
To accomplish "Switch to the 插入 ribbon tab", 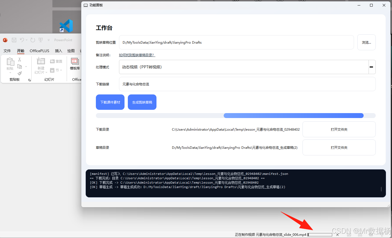I will (x=59, y=51).
